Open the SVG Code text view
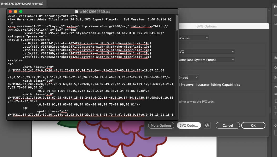 tap(189, 125)
